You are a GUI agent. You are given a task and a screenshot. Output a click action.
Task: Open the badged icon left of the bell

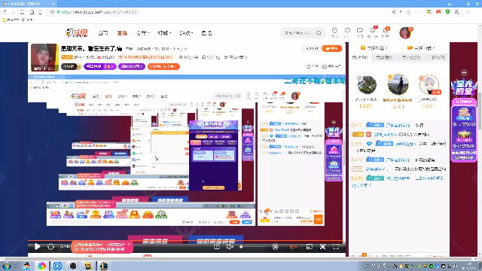373,32
